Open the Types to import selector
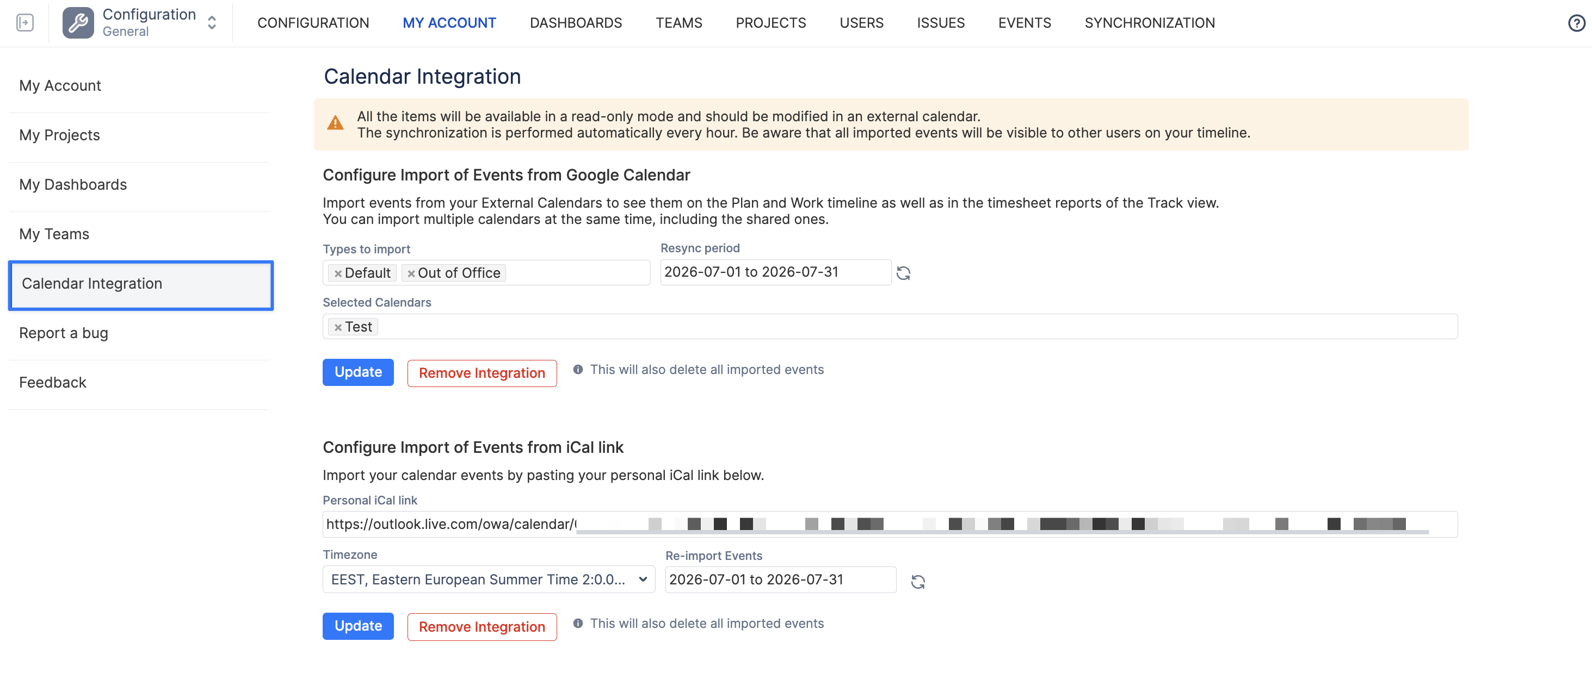This screenshot has height=673, width=1592. [x=486, y=272]
